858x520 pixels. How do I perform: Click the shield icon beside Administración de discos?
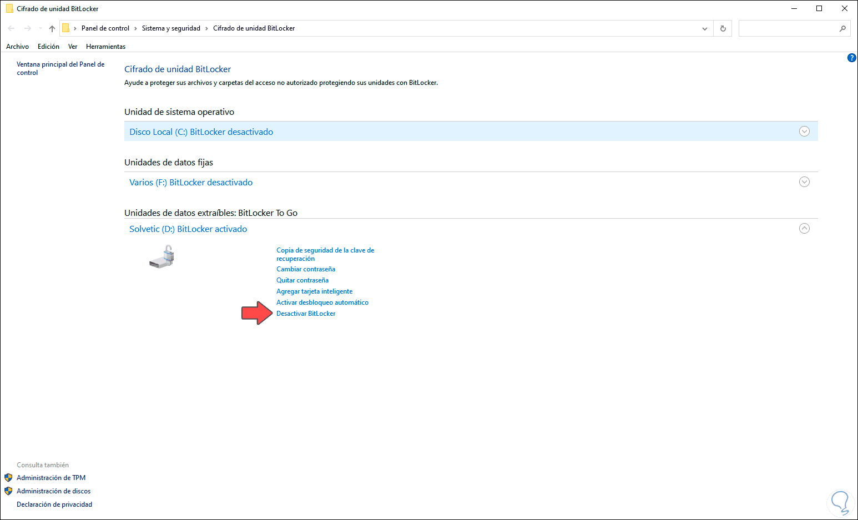8,491
